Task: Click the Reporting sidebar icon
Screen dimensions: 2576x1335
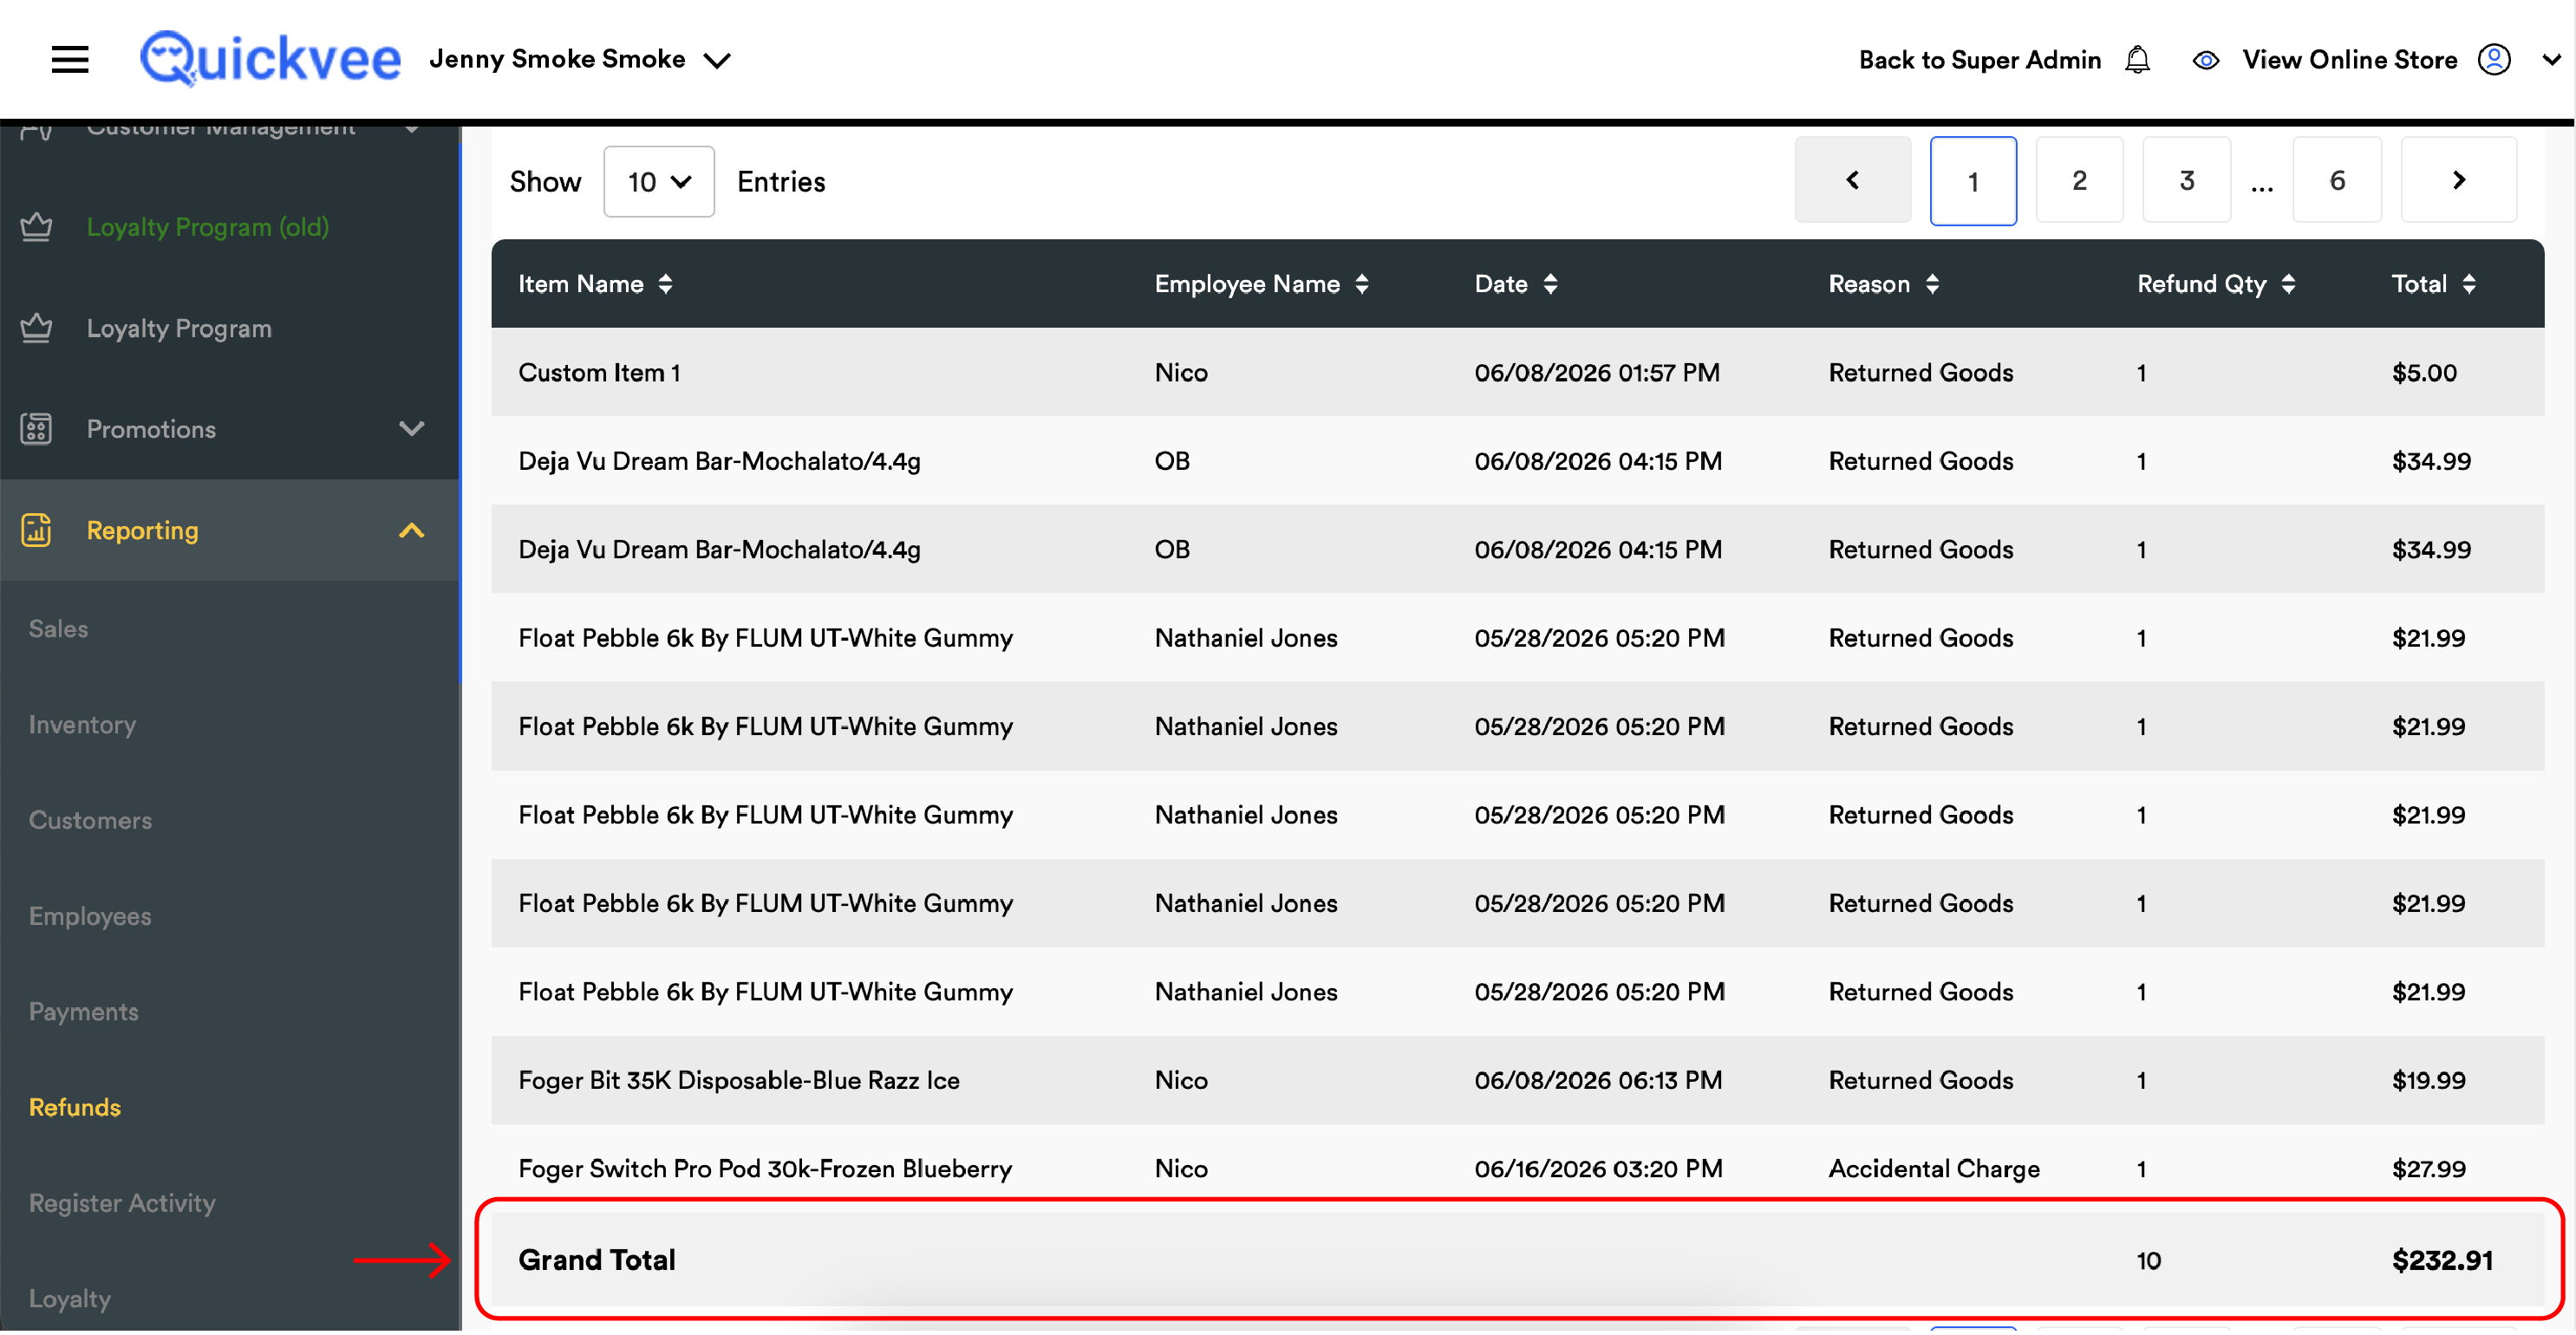Action: tap(36, 530)
